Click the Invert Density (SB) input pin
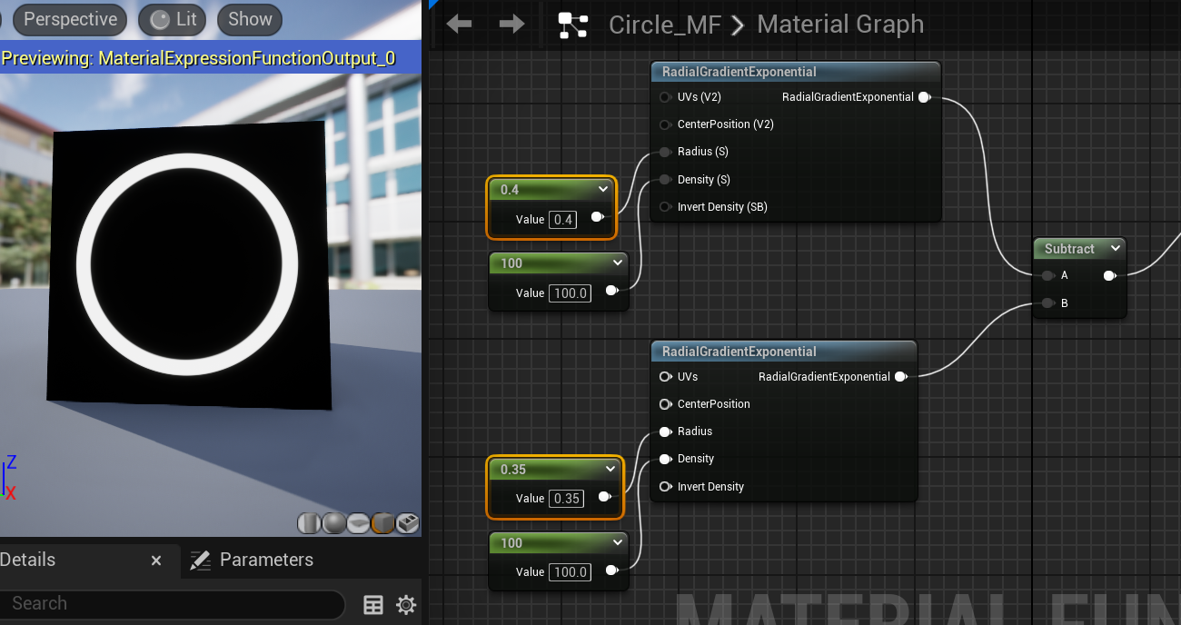This screenshot has width=1181, height=625. tap(666, 207)
